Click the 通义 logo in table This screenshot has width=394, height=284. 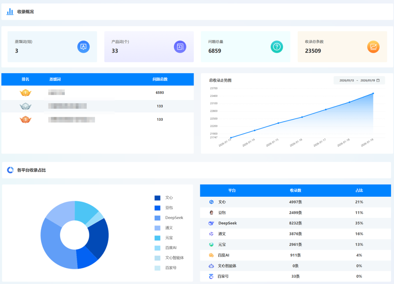pos(211,234)
